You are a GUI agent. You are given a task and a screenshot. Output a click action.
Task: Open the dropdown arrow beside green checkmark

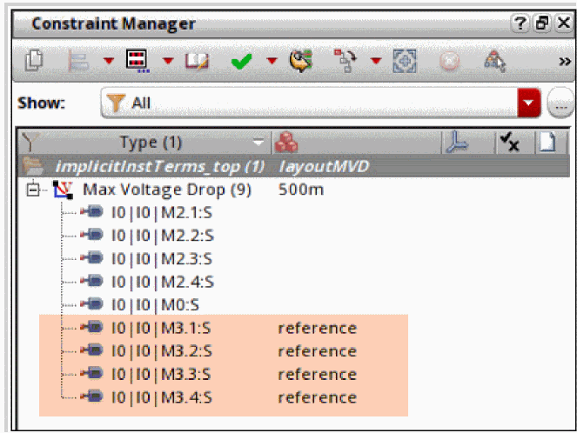coord(271,63)
